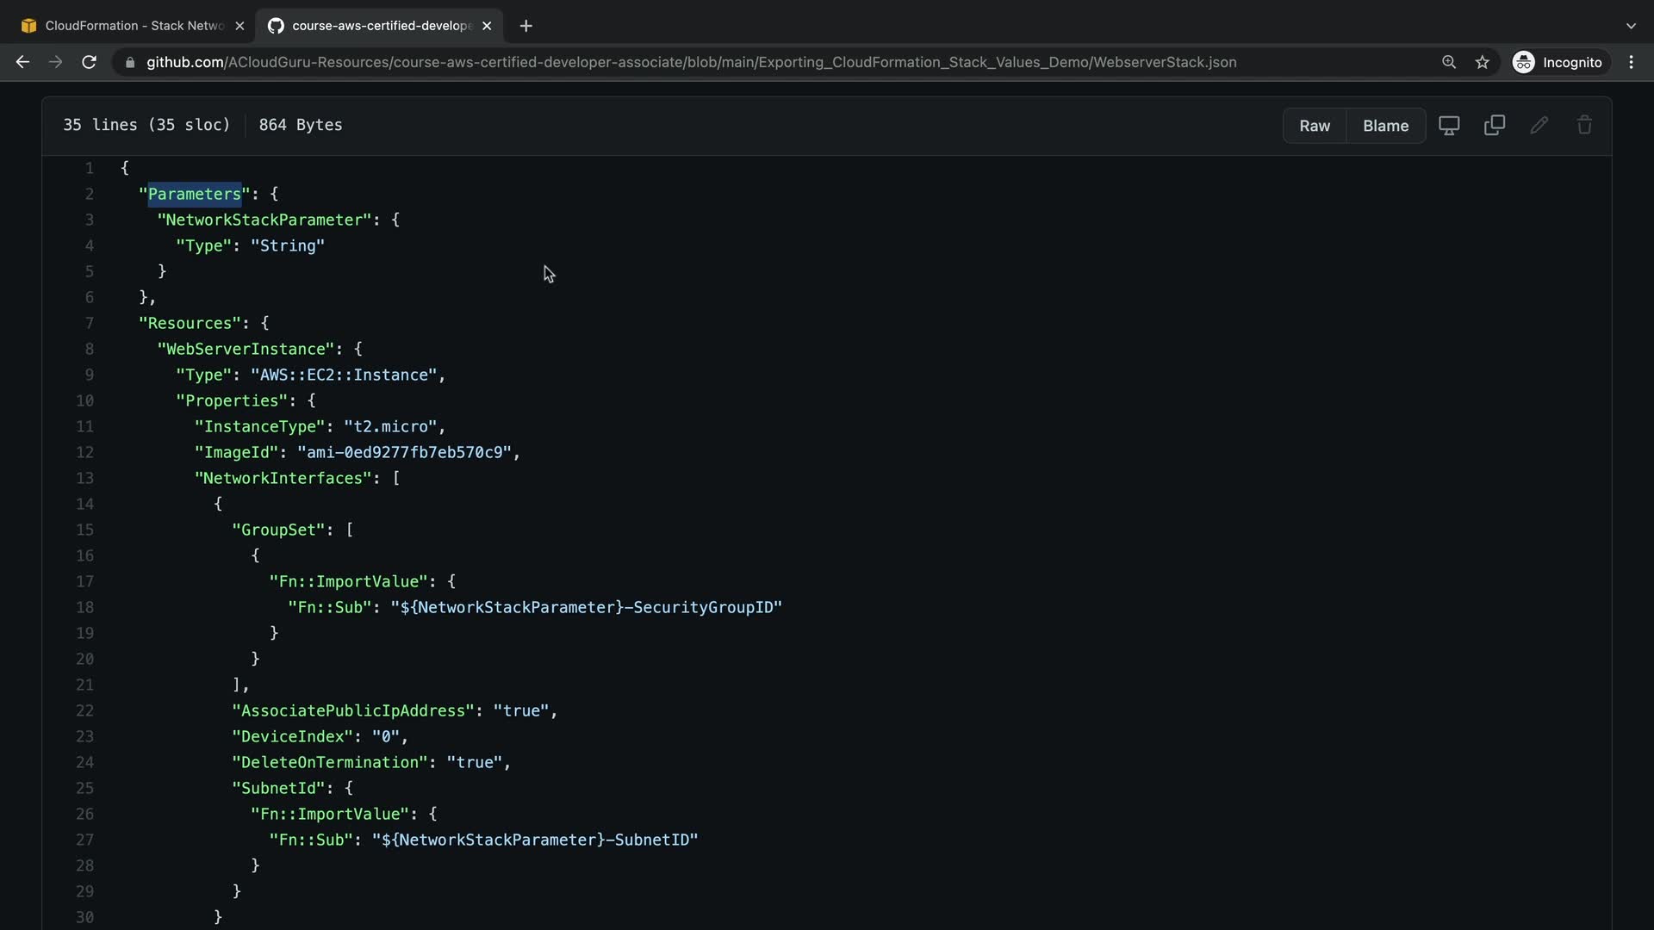Click the Raw button
The image size is (1654, 930).
pos(1315,126)
